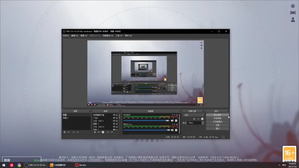The width and height of the screenshot is (299, 168).
Task: Mute the 麦克风/Aux speaker icon
Action: click(x=172, y=130)
